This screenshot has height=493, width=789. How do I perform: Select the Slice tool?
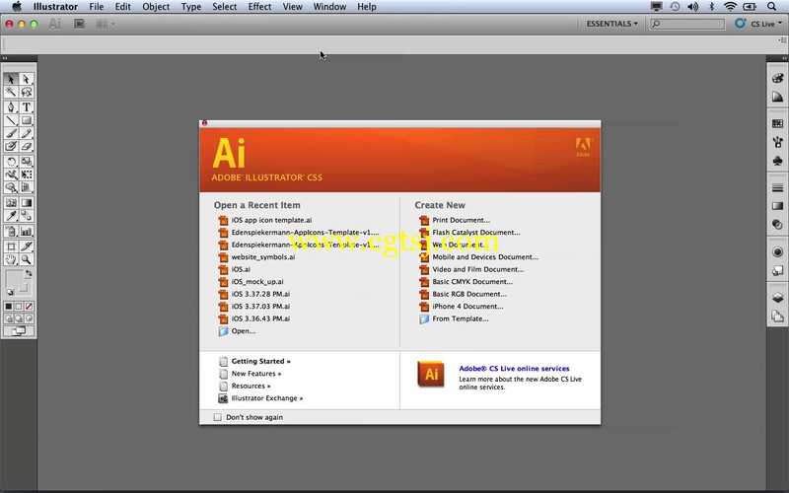click(x=27, y=246)
